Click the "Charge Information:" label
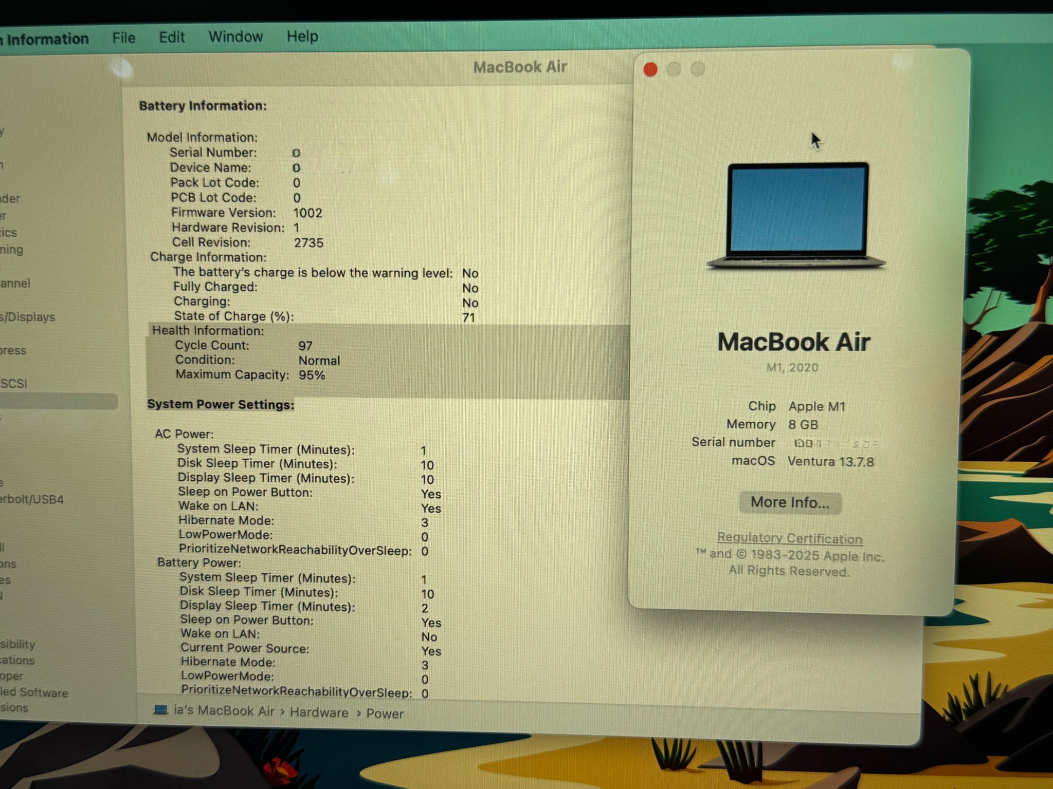Screen dimensions: 1053x789 coord(208,257)
